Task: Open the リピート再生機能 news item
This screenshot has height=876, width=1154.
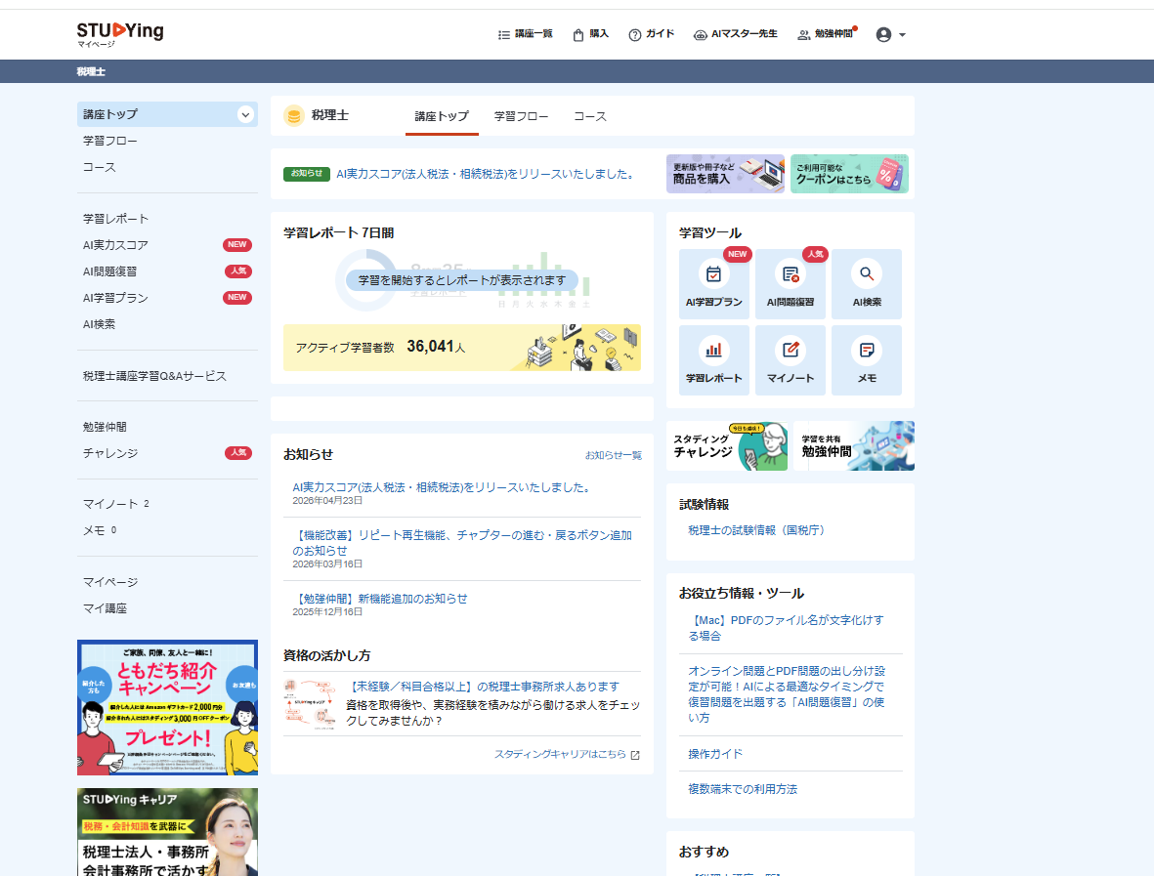Action: coord(462,543)
